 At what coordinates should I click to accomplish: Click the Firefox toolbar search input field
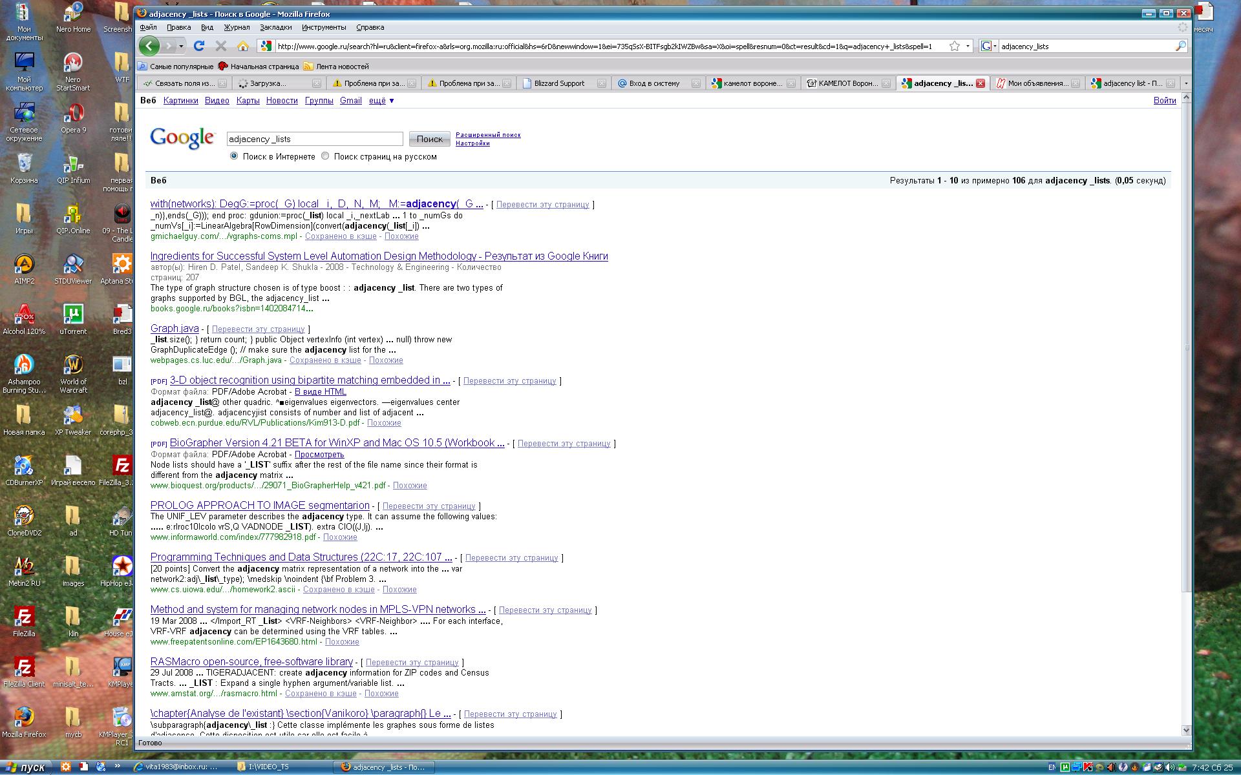click(1087, 46)
